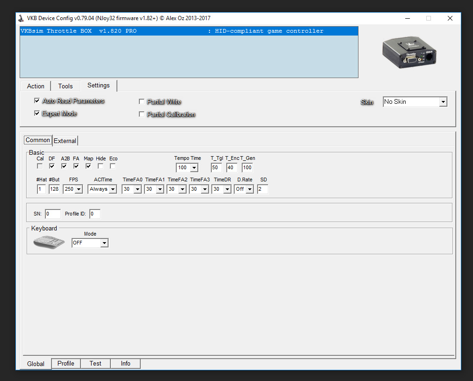
Task: Open the Test bottom tab
Action: [x=95, y=364]
